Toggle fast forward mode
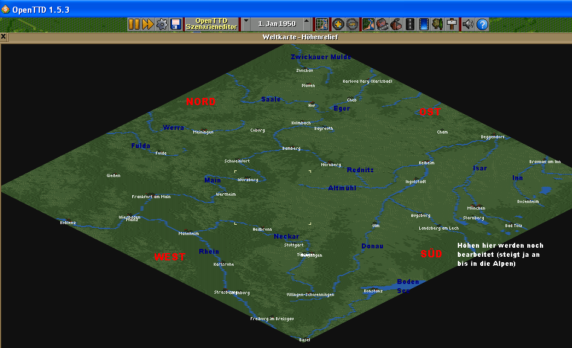 (x=147, y=24)
